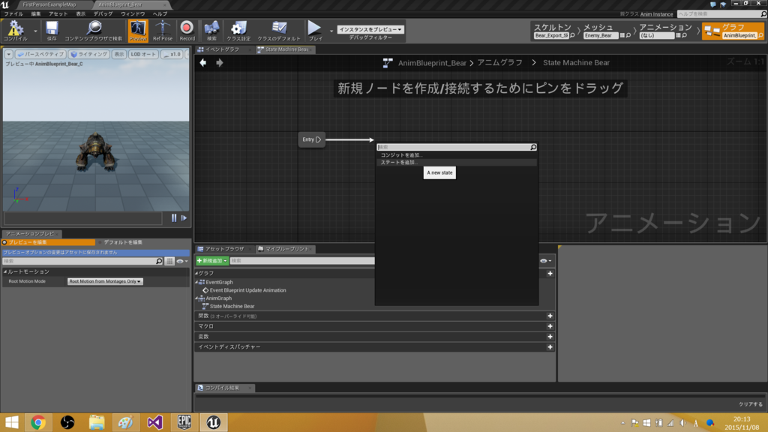Select プレビューを編集 radio option

tap(48, 242)
